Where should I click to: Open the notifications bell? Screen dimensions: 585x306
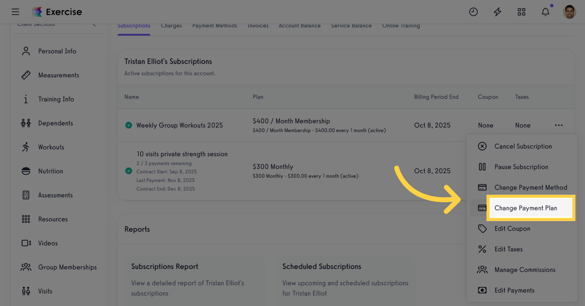pyautogui.click(x=545, y=12)
